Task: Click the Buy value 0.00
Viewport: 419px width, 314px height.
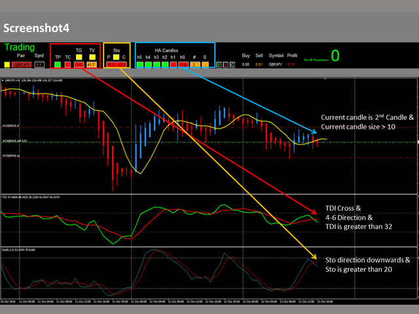Action: [246, 64]
